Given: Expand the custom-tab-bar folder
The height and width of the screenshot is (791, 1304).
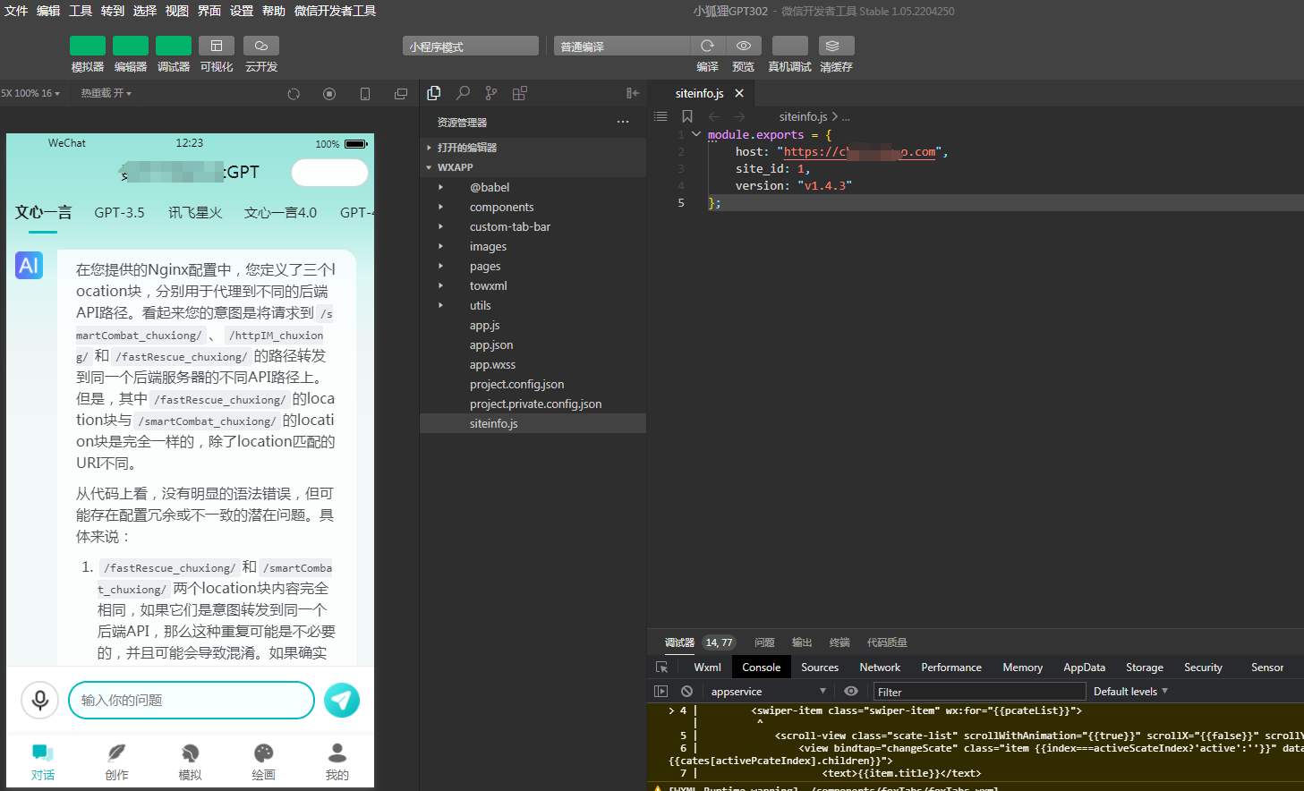Looking at the screenshot, I should click(533, 226).
